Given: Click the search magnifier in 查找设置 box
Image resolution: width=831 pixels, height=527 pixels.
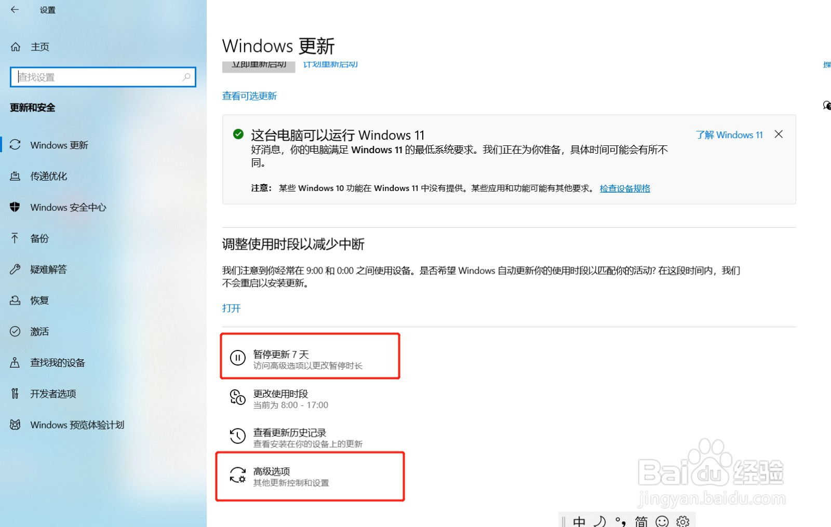Looking at the screenshot, I should pyautogui.click(x=186, y=77).
